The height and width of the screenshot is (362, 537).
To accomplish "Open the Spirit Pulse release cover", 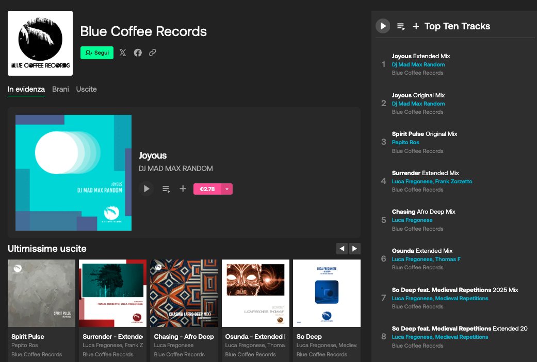I will [41, 294].
